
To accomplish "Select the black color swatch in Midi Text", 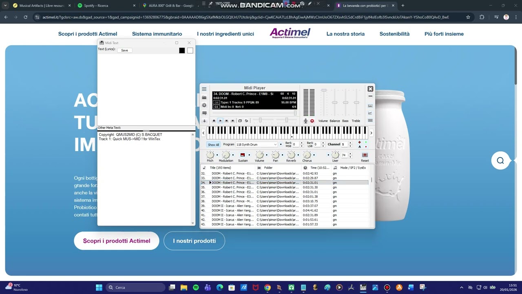I will pos(182,50).
